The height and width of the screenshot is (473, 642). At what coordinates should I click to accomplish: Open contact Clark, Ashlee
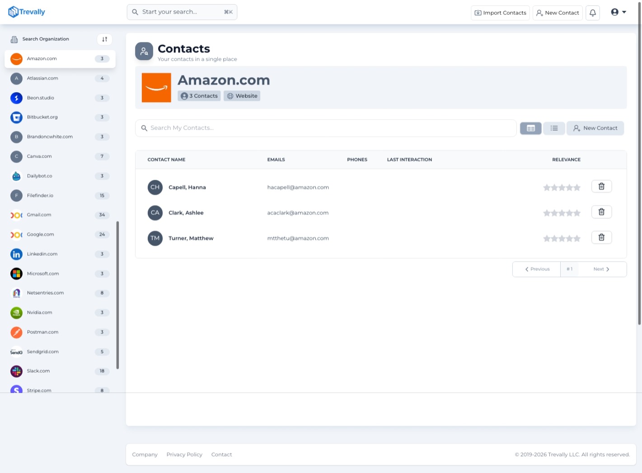pyautogui.click(x=186, y=213)
